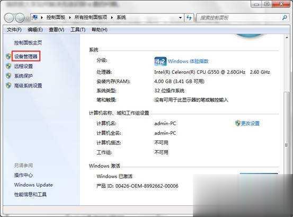Click the vertical scrollbar thumb
The width and height of the screenshot is (293, 217).
click(x=286, y=145)
